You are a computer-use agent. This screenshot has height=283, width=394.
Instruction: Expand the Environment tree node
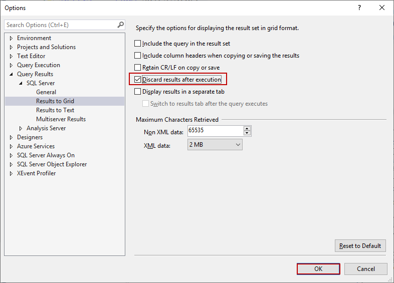(12, 38)
